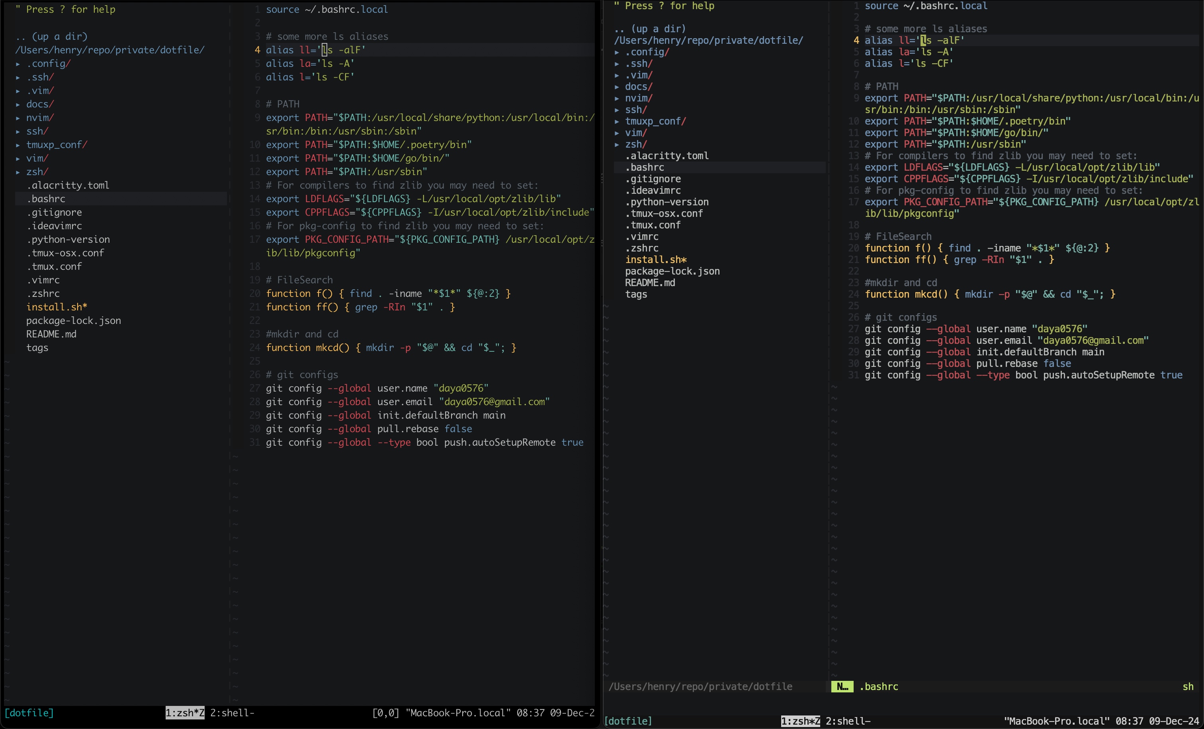The image size is (1204, 729).
Task: Open README.md in right file tree
Action: [x=650, y=283]
